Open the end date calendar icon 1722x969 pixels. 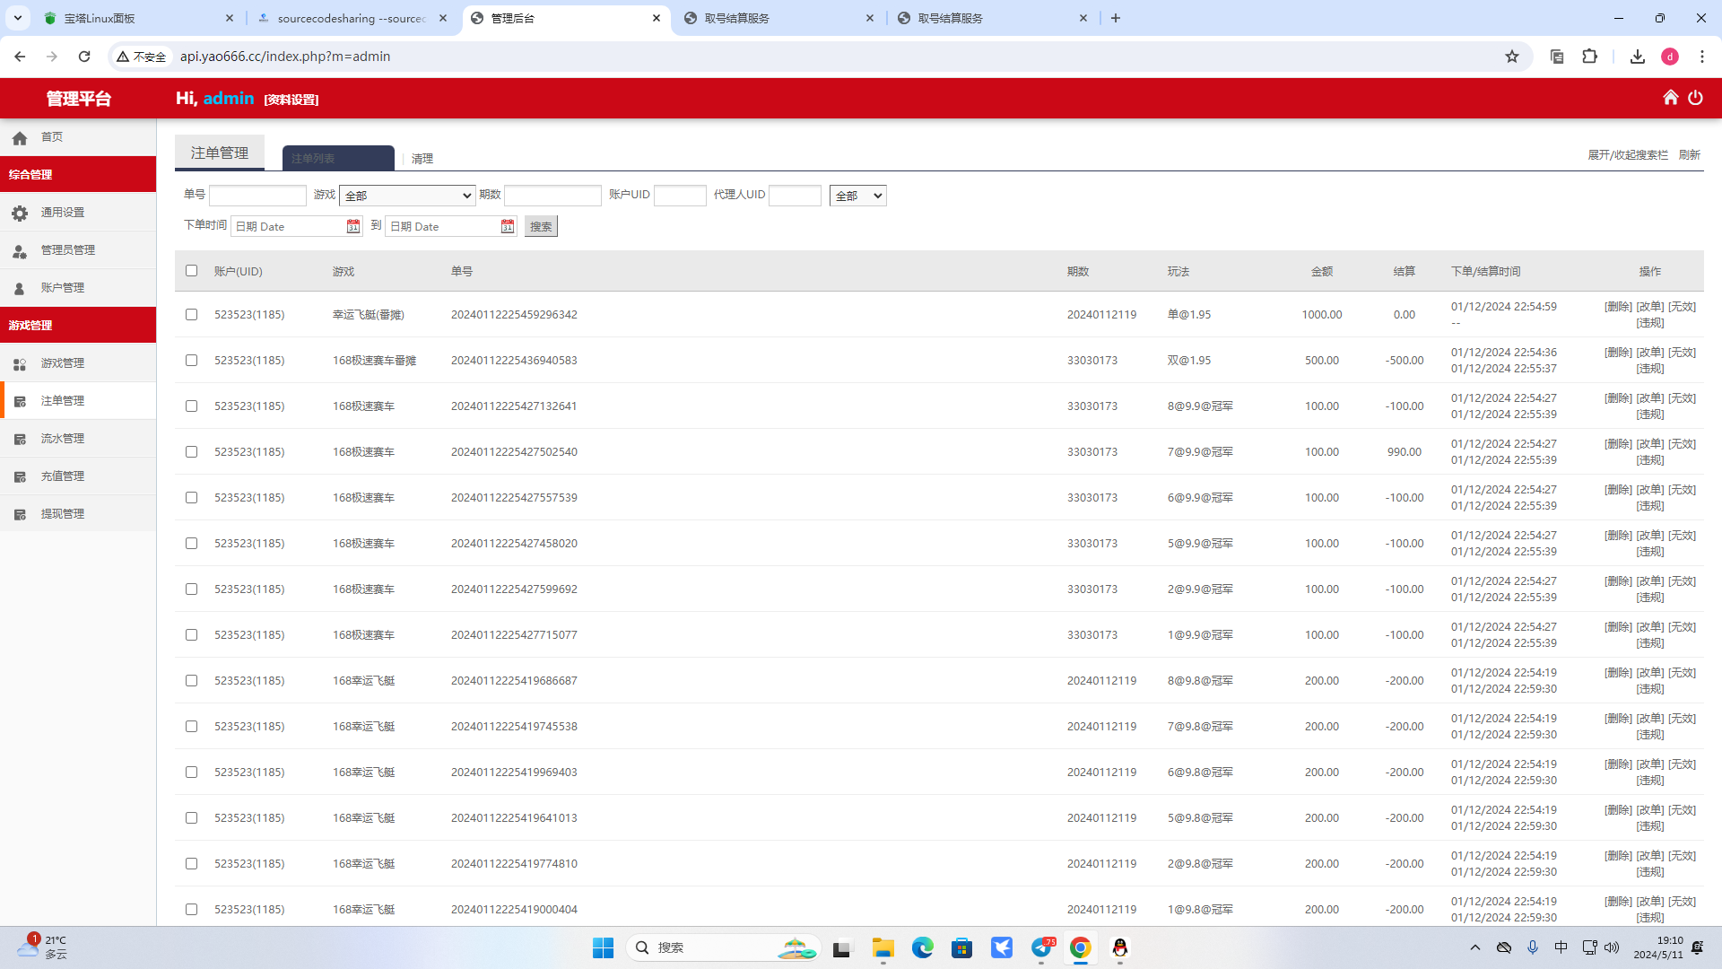click(x=507, y=226)
